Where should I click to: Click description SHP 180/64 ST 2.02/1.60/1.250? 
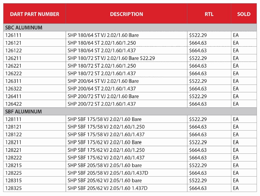pyautogui.click(x=102, y=43)
